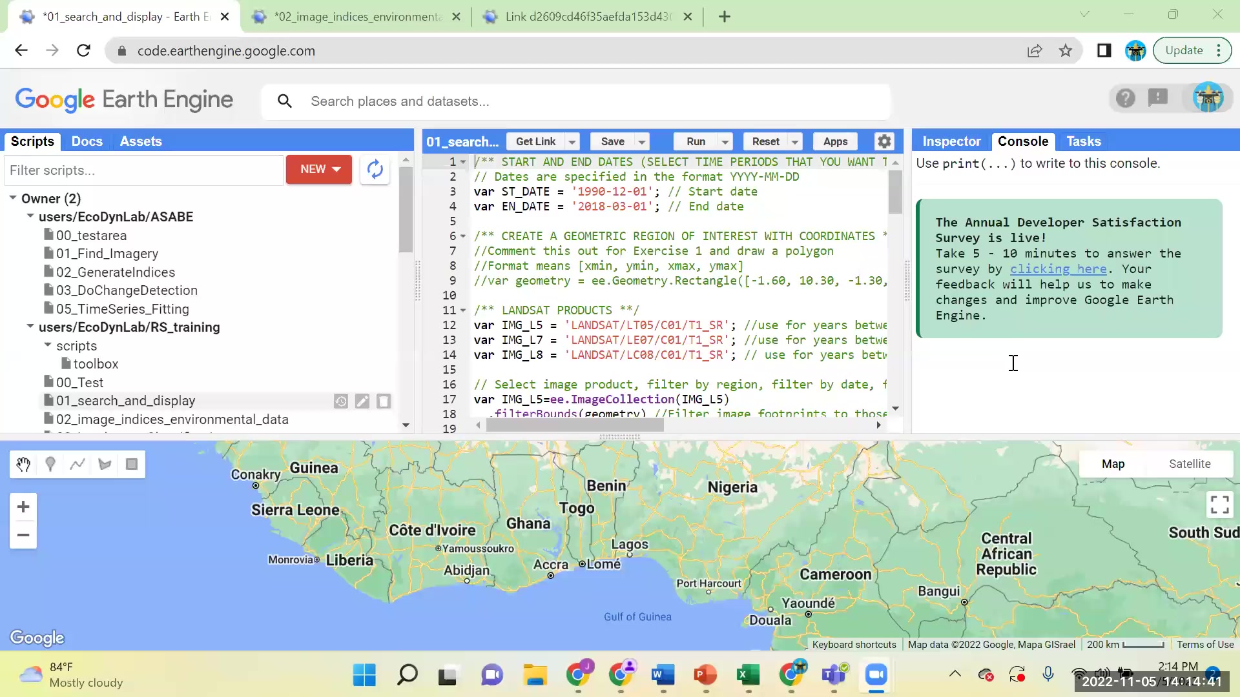Click the map zoom in button
This screenshot has width=1240, height=697.
(x=23, y=507)
